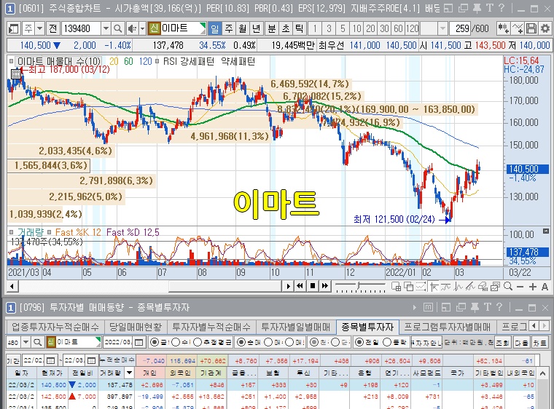The height and width of the screenshot is (409, 554).
Task: Click the 전 button before the stock code field
Action: 53,28
